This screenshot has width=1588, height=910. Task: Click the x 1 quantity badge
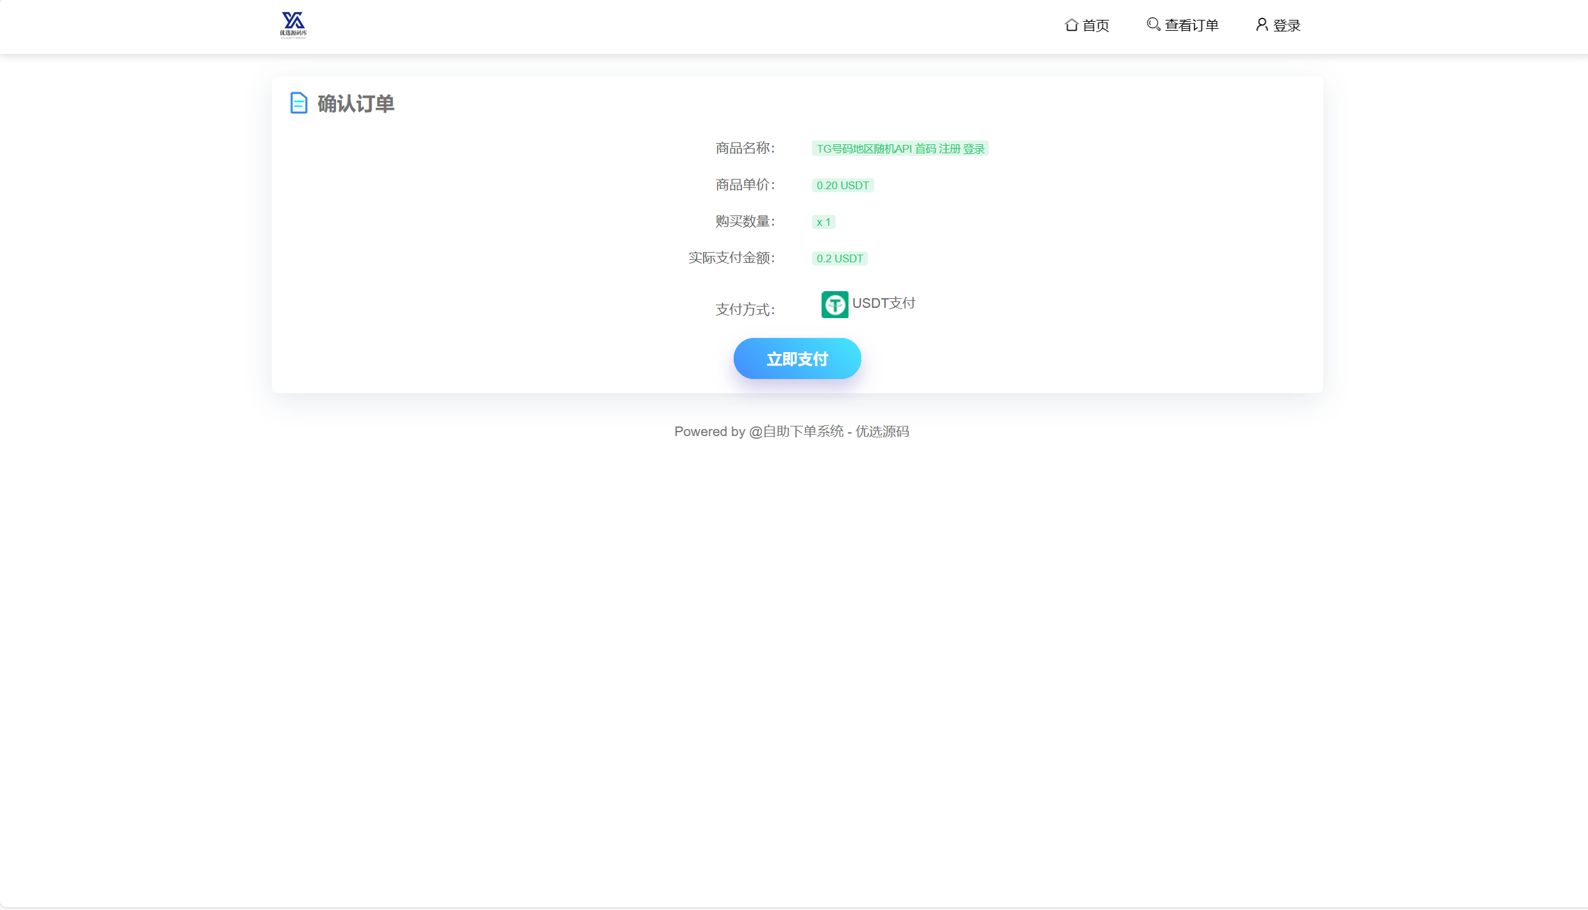tap(823, 222)
